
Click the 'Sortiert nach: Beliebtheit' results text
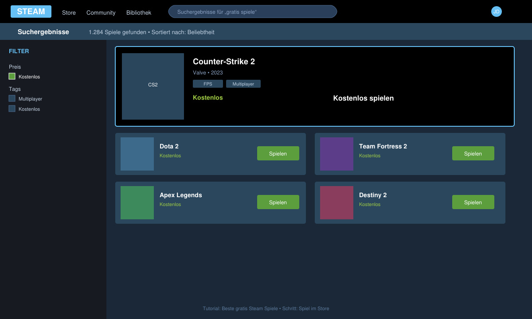point(183,32)
